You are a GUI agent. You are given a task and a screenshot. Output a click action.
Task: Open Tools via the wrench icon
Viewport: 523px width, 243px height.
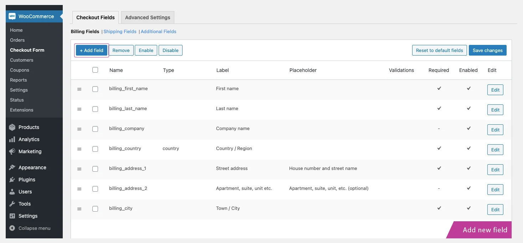coord(12,204)
